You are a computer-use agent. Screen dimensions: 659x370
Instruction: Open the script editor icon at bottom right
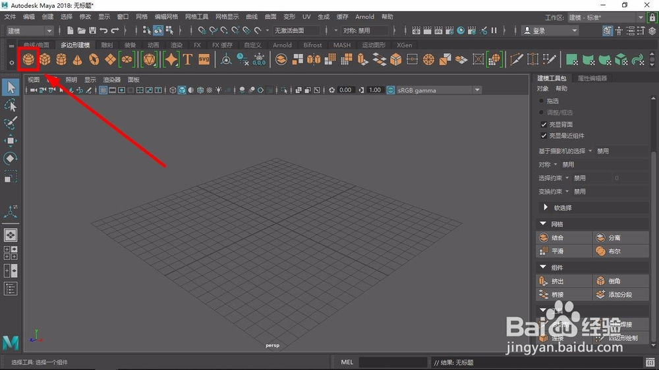(650, 362)
